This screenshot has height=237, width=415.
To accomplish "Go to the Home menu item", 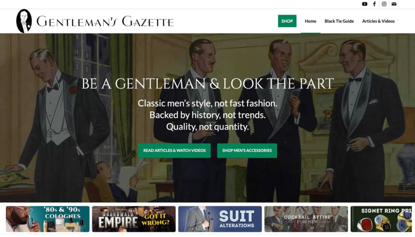I will point(310,21).
